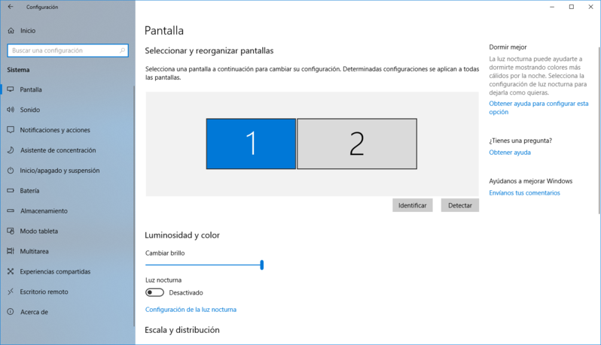Viewport: 601px width, 345px height.
Task: Select the Modo tableta icon
Action: [x=11, y=232]
